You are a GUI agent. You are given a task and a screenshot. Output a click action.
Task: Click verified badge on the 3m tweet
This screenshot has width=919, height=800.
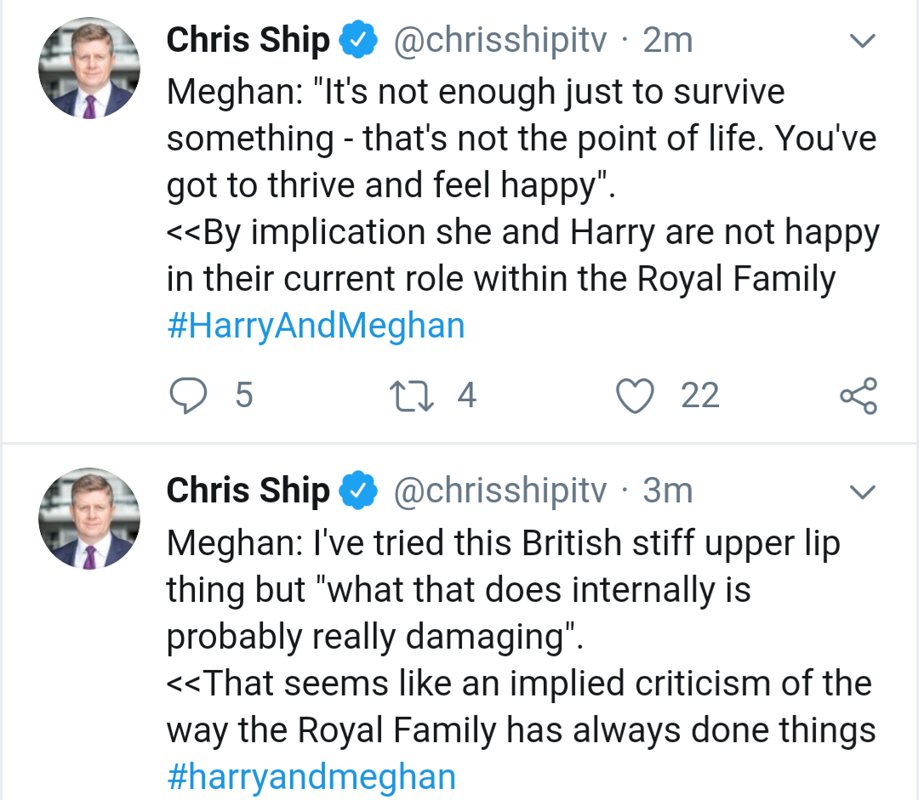point(359,491)
